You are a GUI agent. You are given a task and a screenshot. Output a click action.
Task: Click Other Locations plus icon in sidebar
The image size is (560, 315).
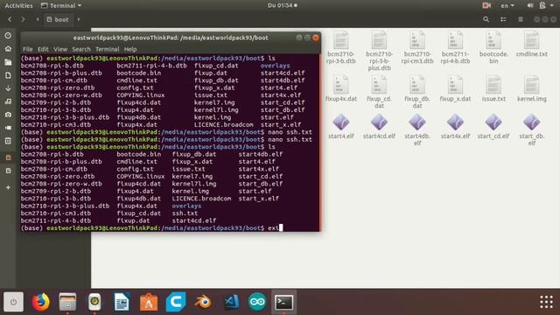8,187
